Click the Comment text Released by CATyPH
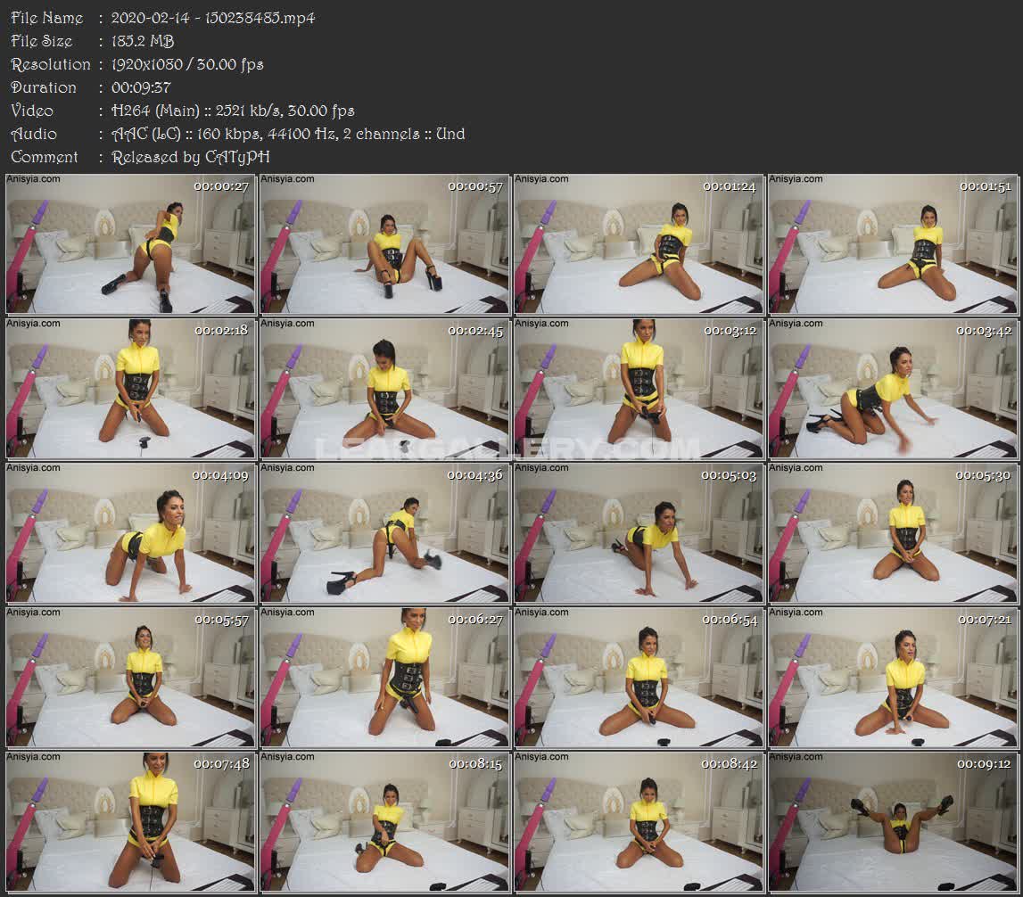Screen dimensions: 1023x897 click(191, 157)
